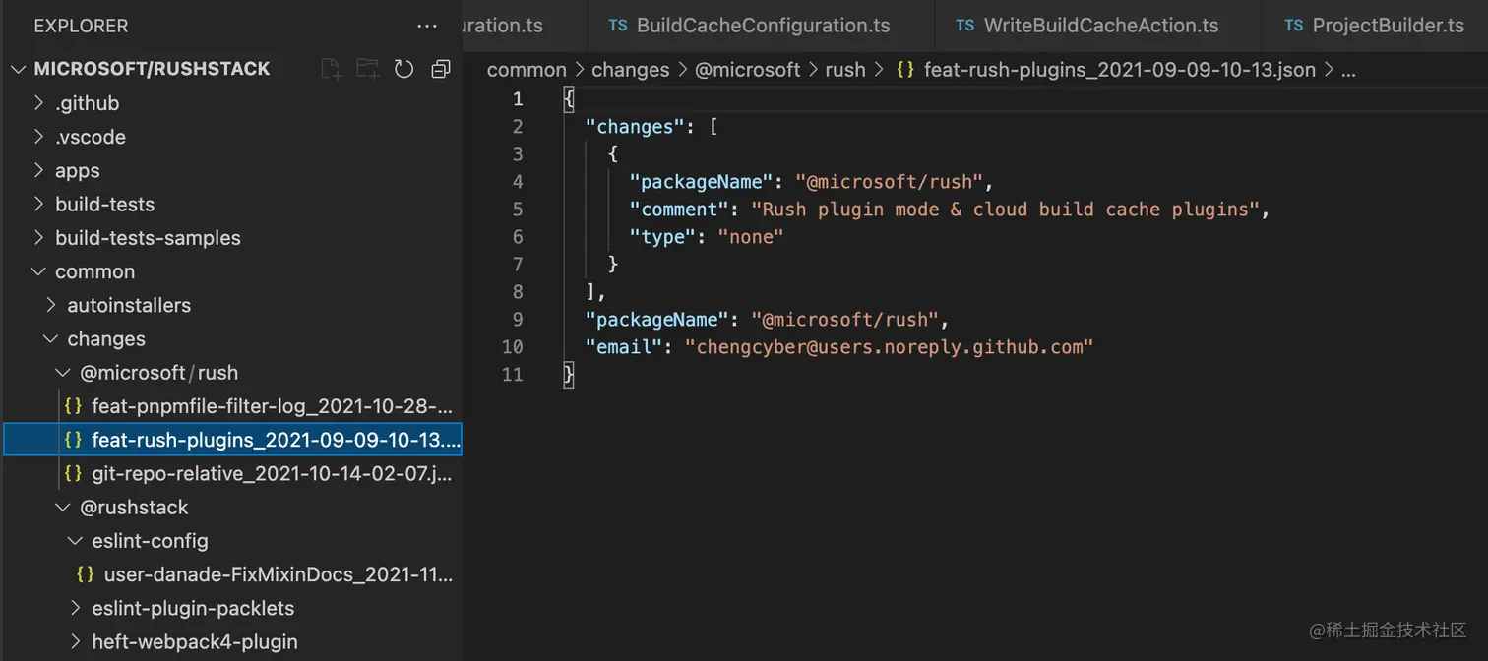1488x661 pixels.
Task: Click the New Folder icon
Action: point(367,69)
